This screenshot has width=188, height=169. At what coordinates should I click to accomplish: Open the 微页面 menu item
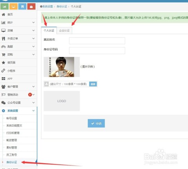point(18,63)
